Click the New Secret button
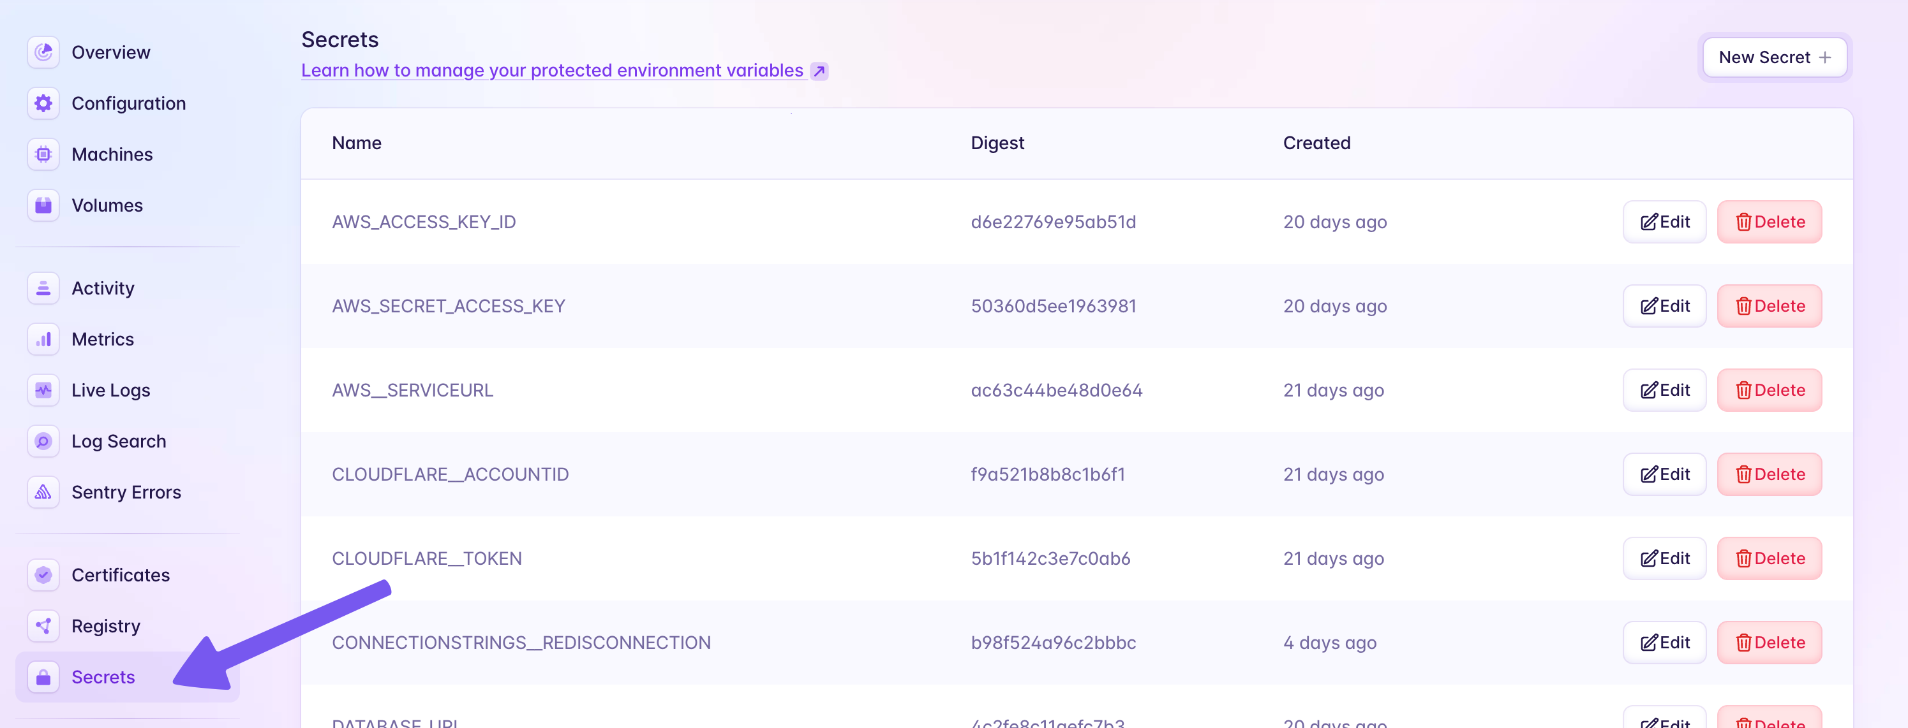Screen dimensions: 1908x728 point(1774,58)
